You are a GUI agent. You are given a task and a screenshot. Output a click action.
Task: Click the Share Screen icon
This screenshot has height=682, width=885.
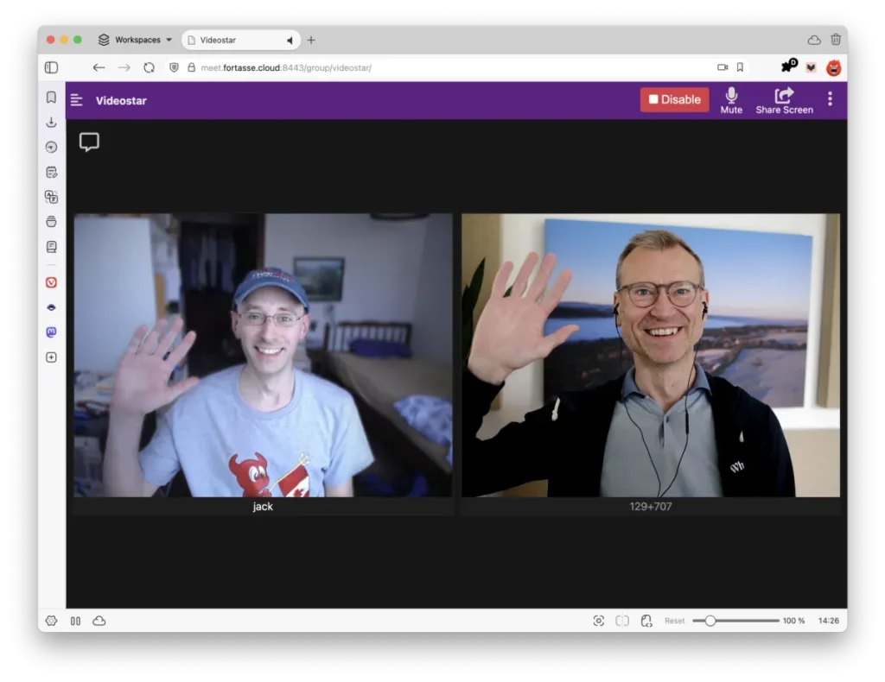click(x=784, y=96)
